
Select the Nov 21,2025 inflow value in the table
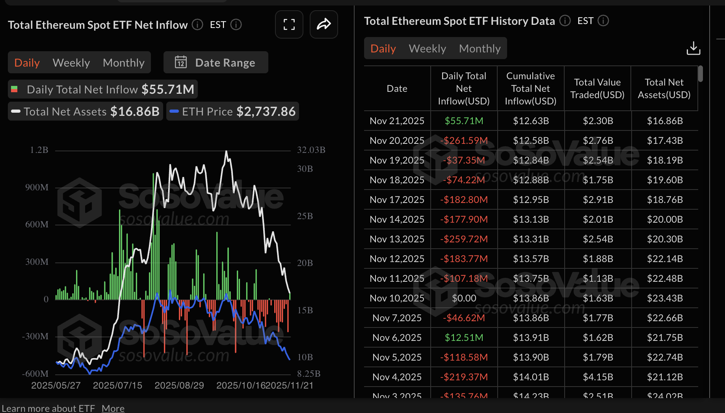click(464, 121)
